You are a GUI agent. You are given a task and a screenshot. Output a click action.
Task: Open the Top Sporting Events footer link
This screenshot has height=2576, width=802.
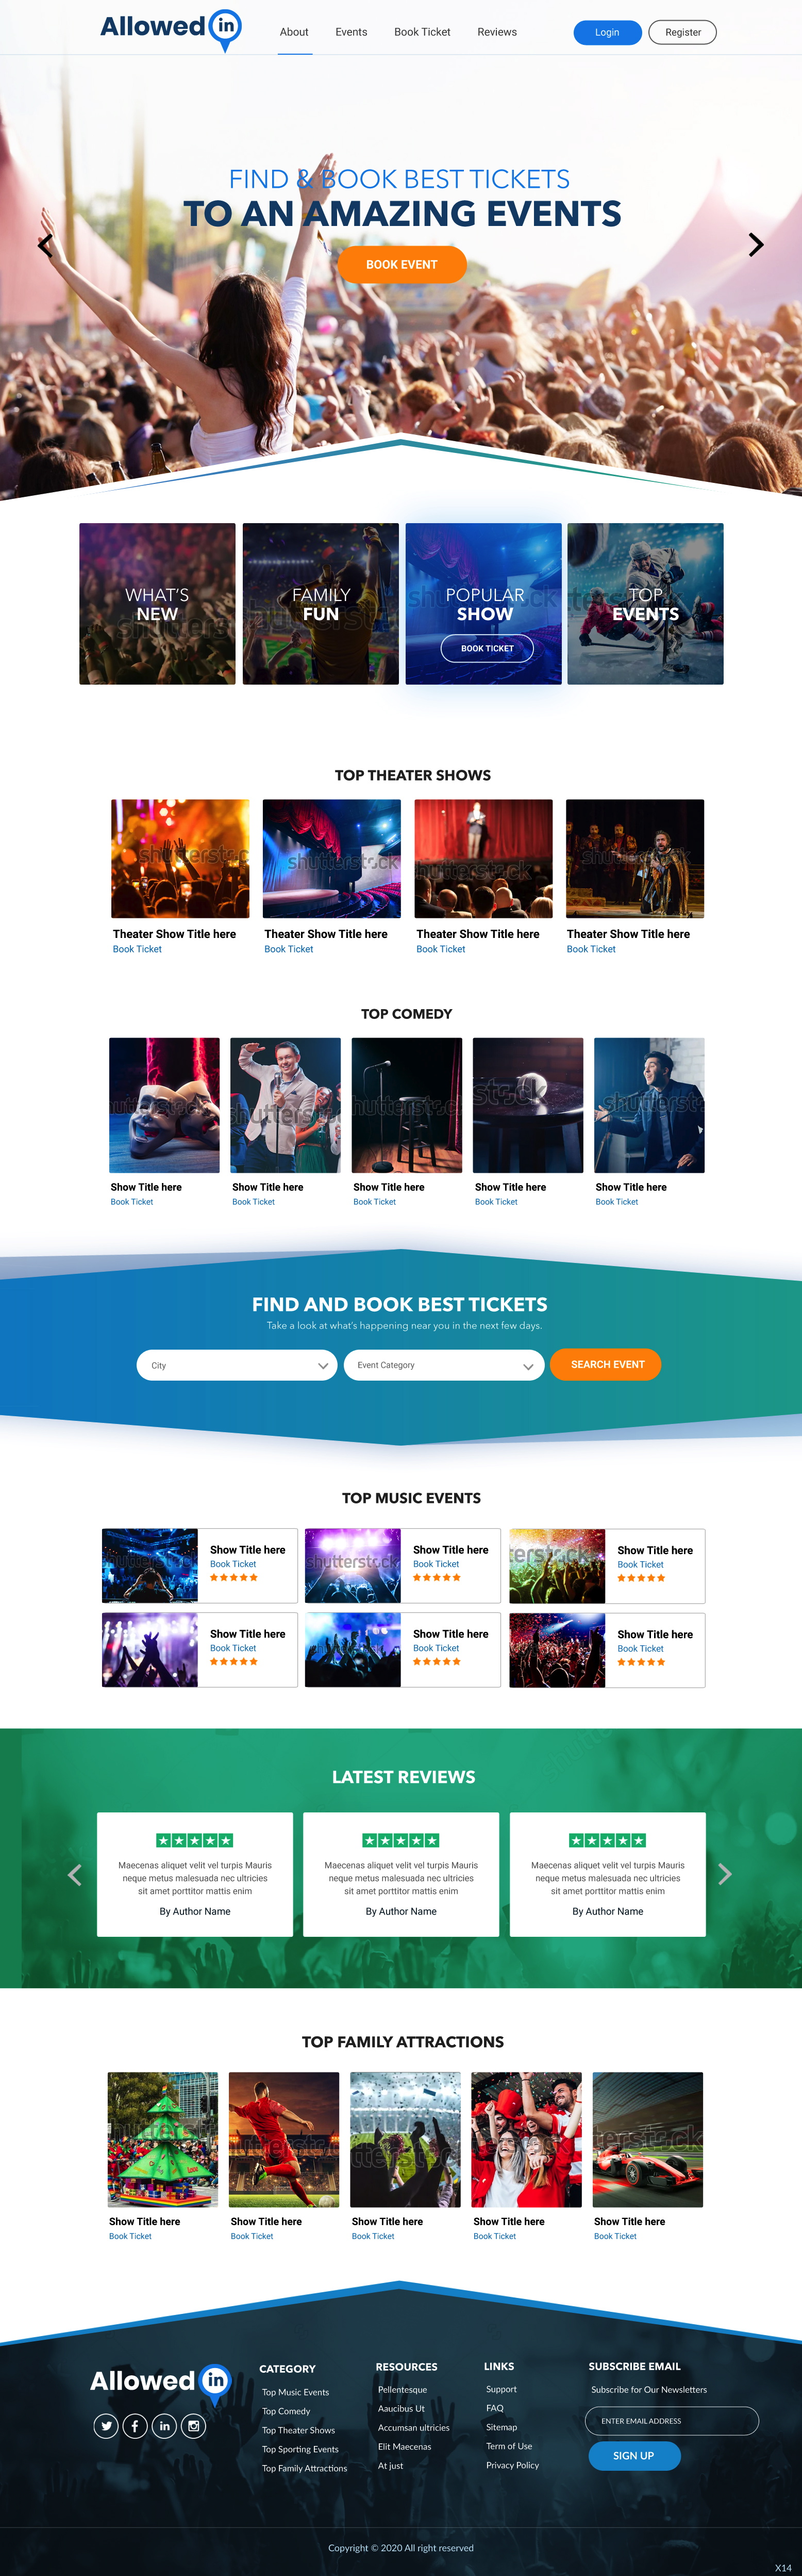coord(300,2449)
